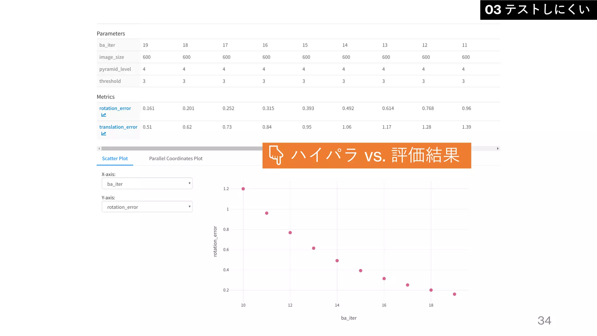Click the ba_iter value 19 cell
Image resolution: width=597 pixels, height=336 pixels.
(145, 45)
